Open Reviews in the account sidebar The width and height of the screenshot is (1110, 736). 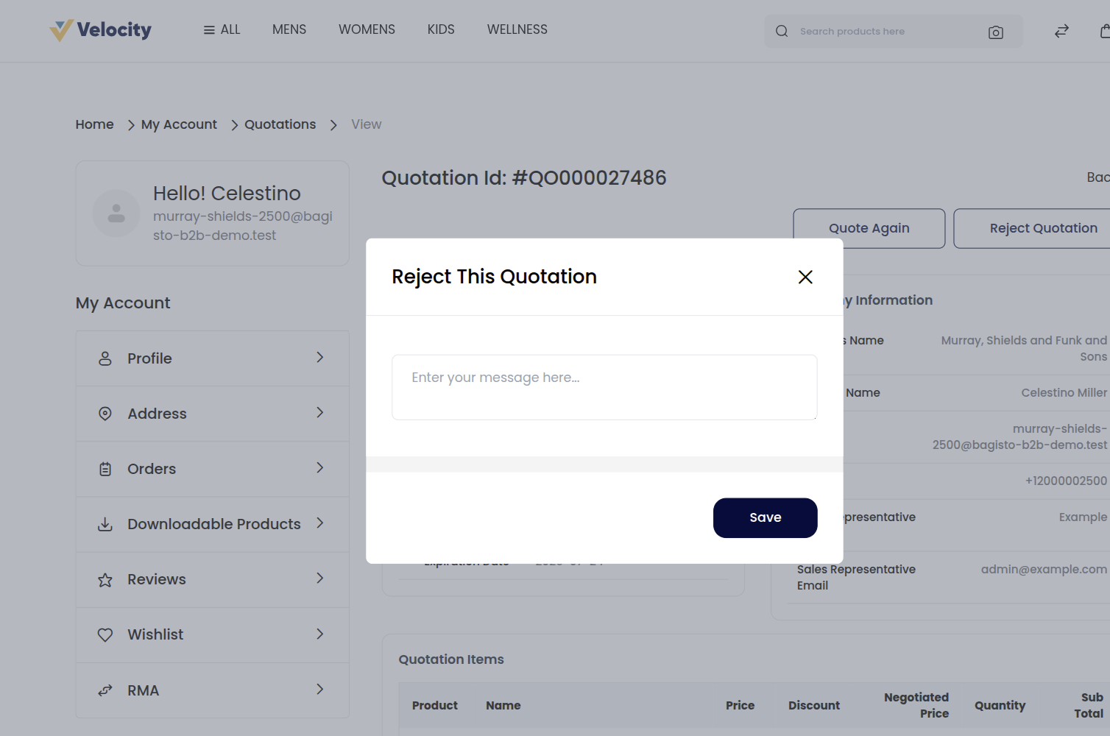[x=213, y=579]
